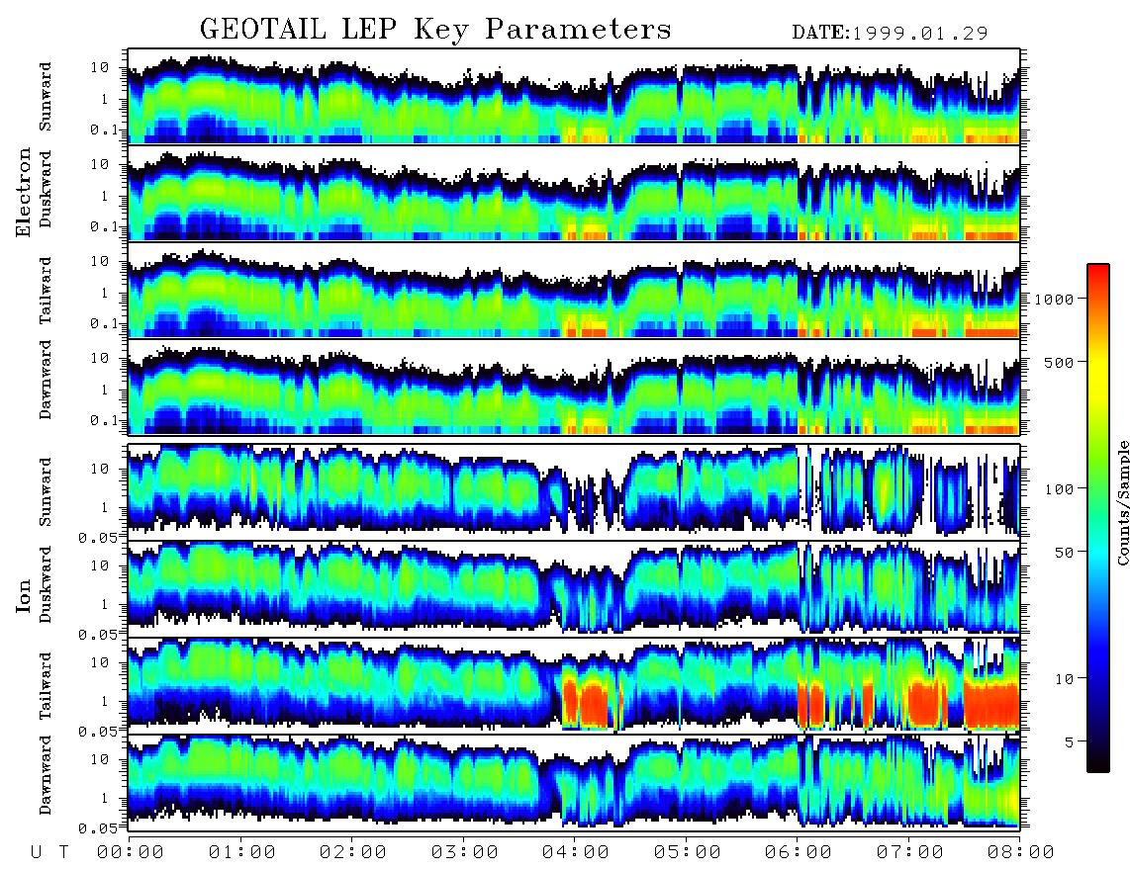The image size is (1130, 870).
Task: Click the Ion "Tailward" panel label
Action: point(46,686)
